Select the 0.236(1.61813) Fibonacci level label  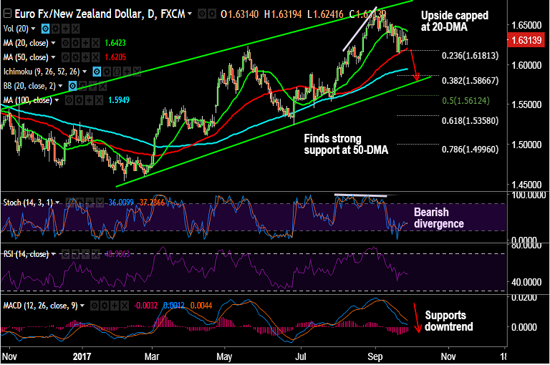(470, 56)
